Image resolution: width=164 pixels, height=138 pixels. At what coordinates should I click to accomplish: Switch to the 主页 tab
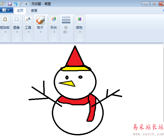tap(20, 11)
